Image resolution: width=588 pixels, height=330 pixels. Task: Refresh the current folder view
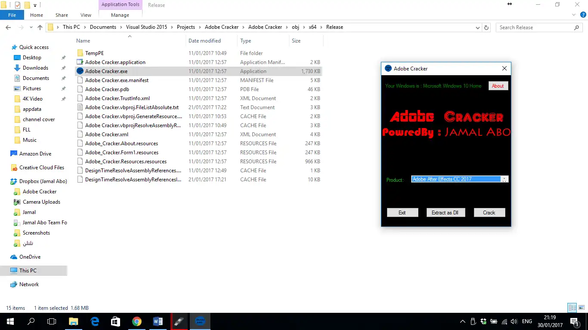pos(486,27)
